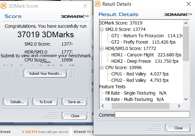
Task: Click the 37019 3DMarks score text
Action: point(46,34)
